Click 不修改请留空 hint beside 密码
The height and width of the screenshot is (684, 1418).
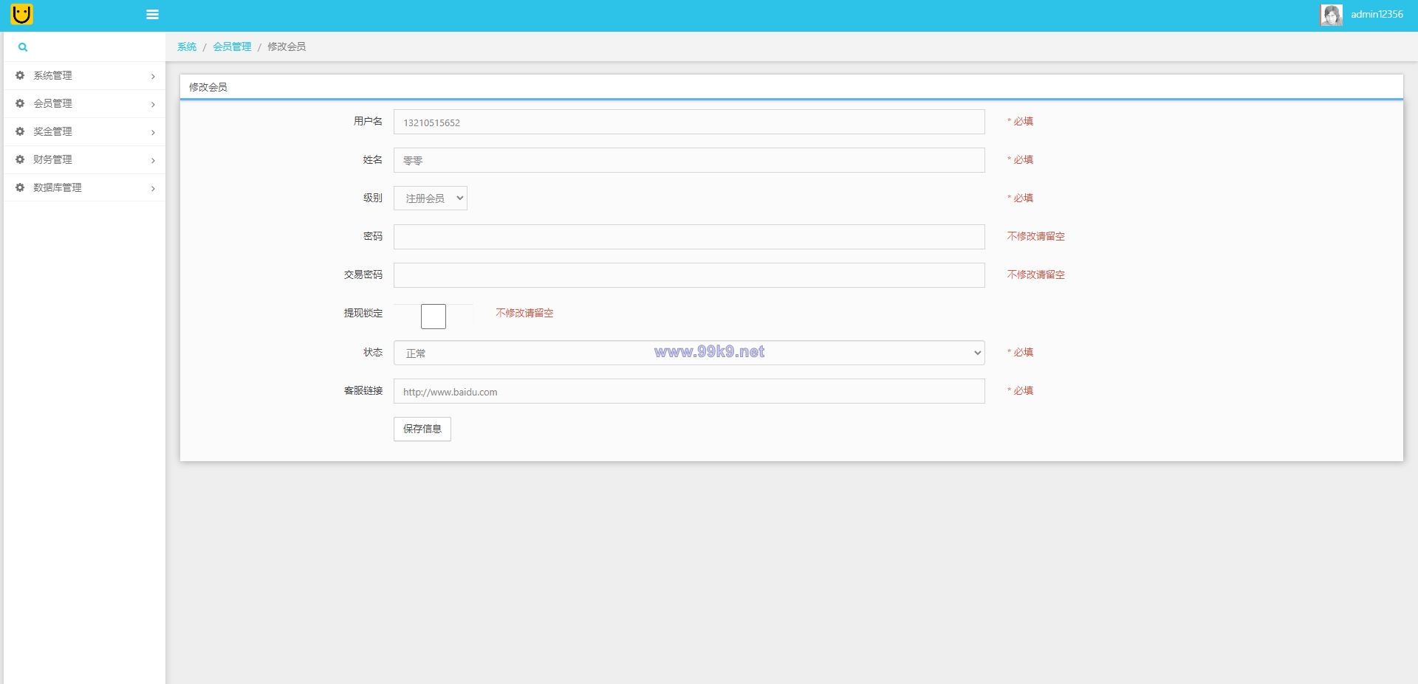pos(1036,236)
